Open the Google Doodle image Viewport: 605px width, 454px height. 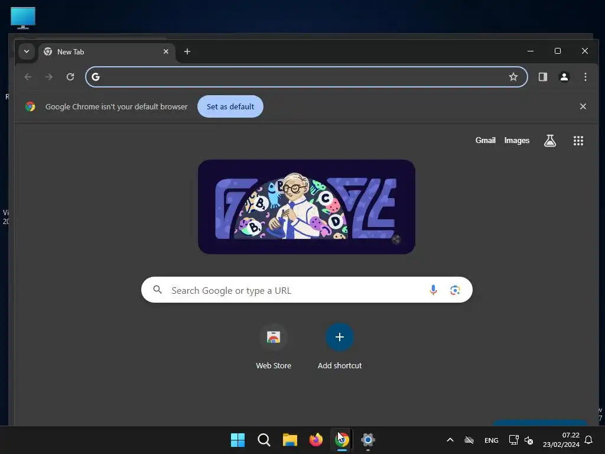pyautogui.click(x=307, y=207)
